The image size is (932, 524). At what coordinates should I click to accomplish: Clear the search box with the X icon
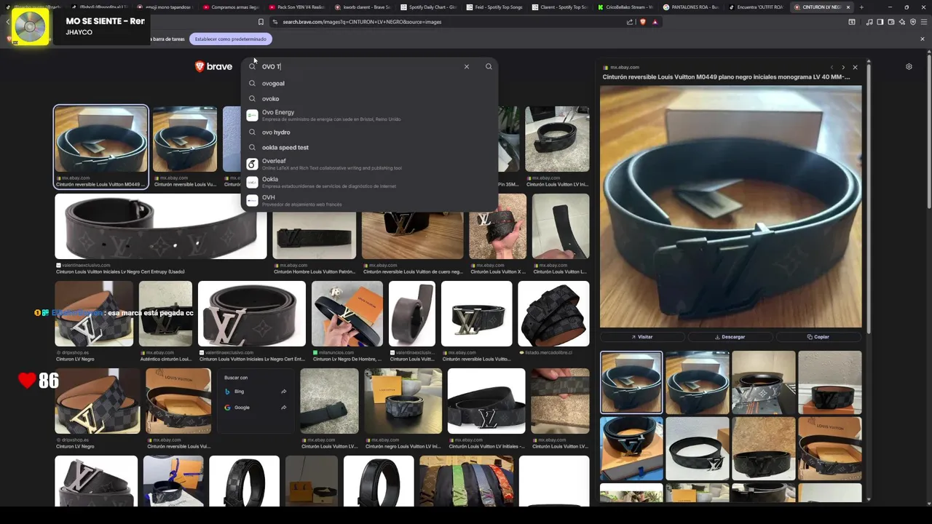tap(467, 66)
